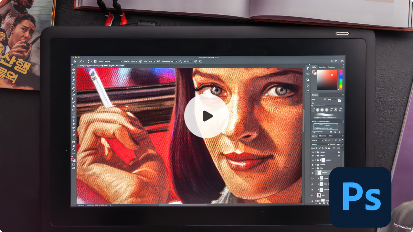The image size is (413, 232).
Task: Open layer blend mode Normal dropdown
Action: click(320, 144)
